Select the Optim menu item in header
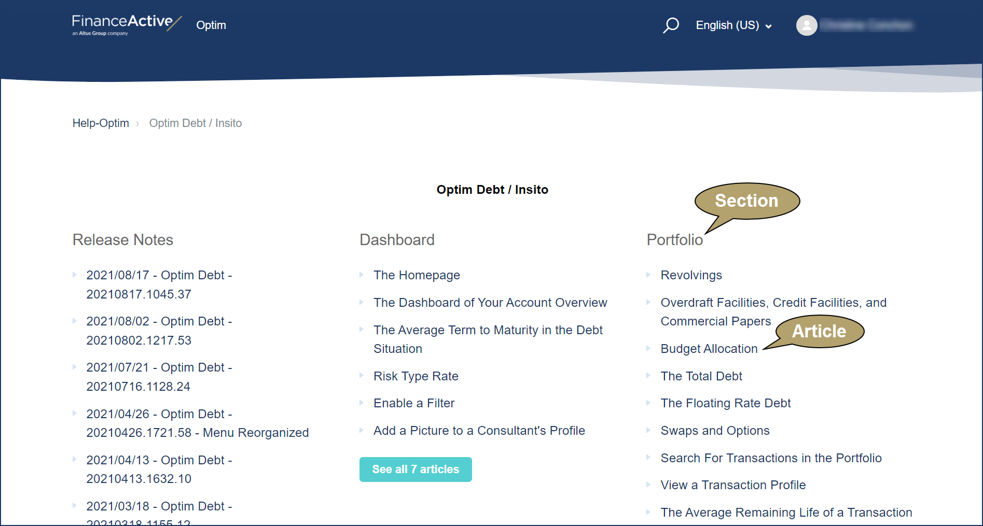The image size is (983, 526). (x=211, y=25)
